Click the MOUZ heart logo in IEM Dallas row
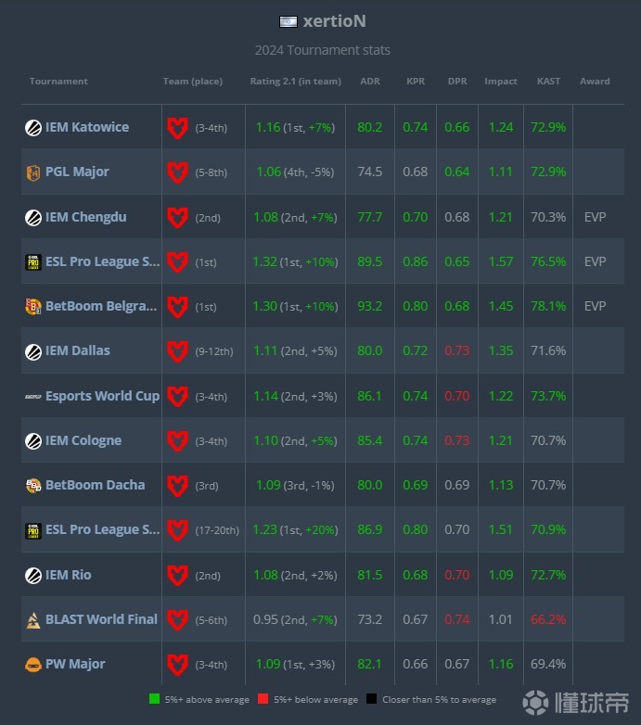This screenshot has height=725, width=641. pos(176,351)
